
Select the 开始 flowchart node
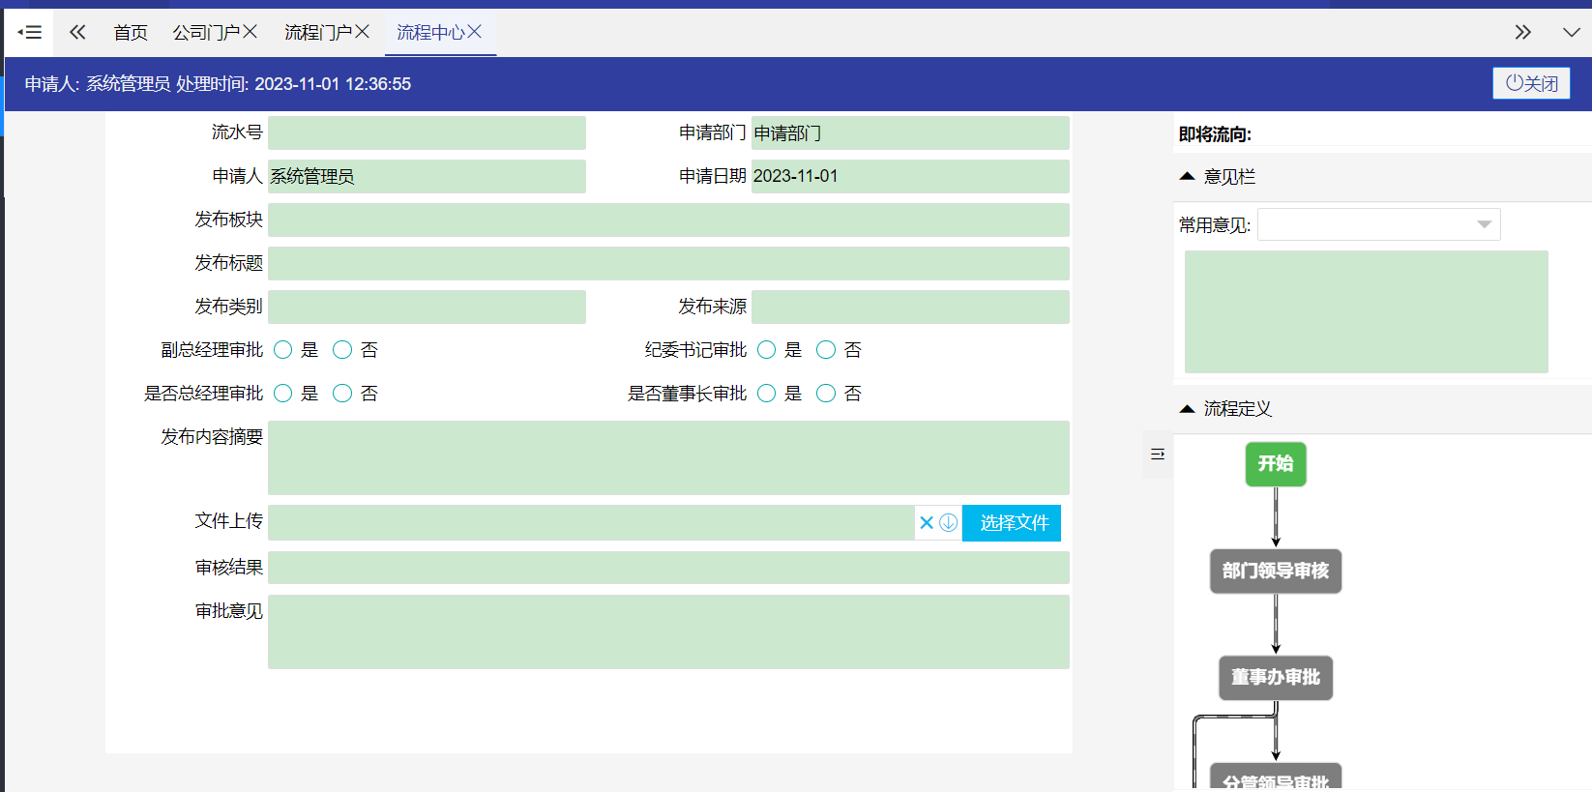1276,464
